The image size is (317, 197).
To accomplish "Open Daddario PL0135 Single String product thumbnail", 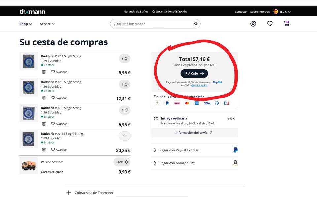I will tap(29, 139).
